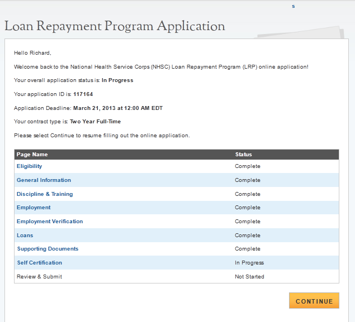Viewport: 355px width, 322px height.
Task: Click the Status column header
Action: click(x=243, y=155)
